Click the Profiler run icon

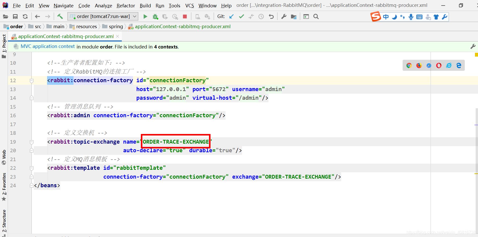pyautogui.click(x=175, y=16)
